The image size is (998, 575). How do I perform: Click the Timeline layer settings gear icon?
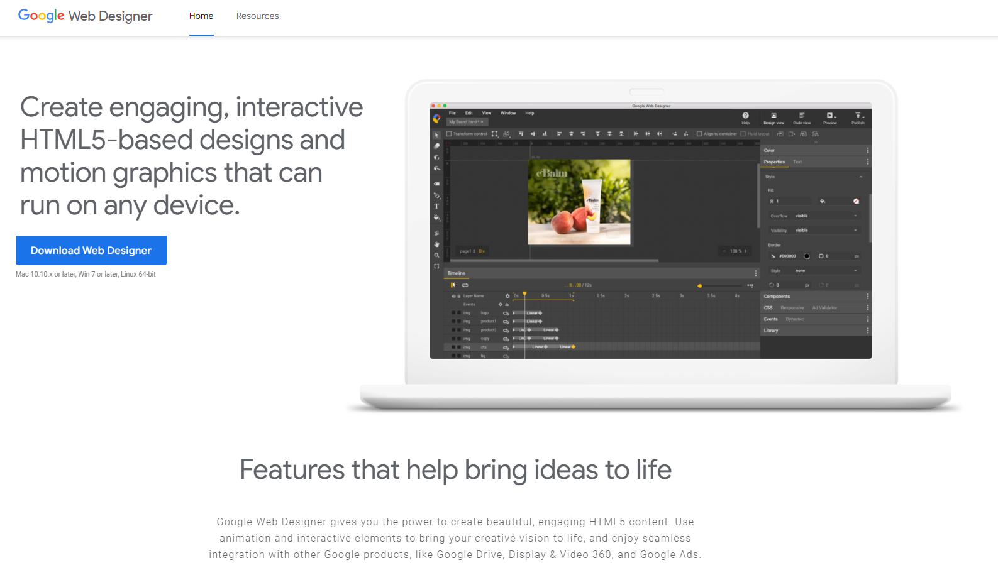(x=507, y=296)
